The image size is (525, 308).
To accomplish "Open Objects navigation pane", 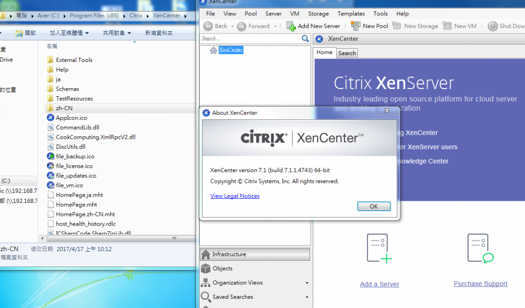I will [x=255, y=269].
